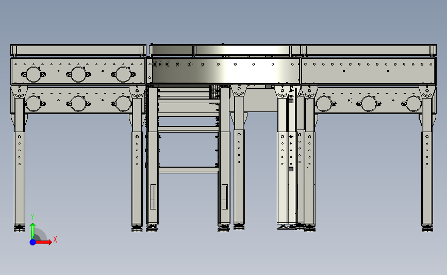447x275 pixels.
Task: Click the green Y axis arrow
Action: point(32,231)
